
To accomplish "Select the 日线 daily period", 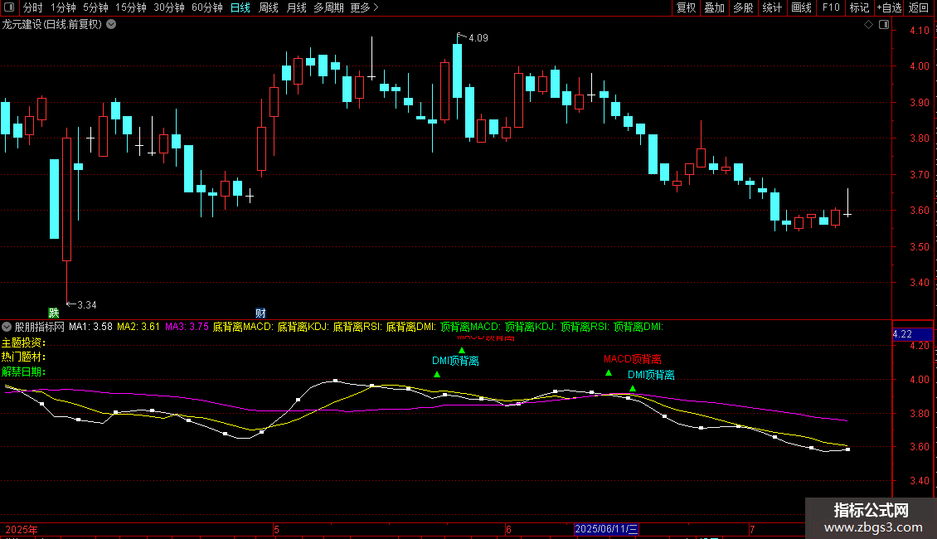I will click(x=240, y=7).
